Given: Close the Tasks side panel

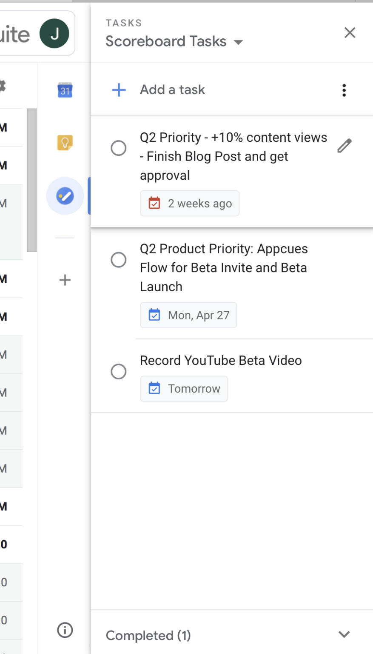Looking at the screenshot, I should pos(350,33).
